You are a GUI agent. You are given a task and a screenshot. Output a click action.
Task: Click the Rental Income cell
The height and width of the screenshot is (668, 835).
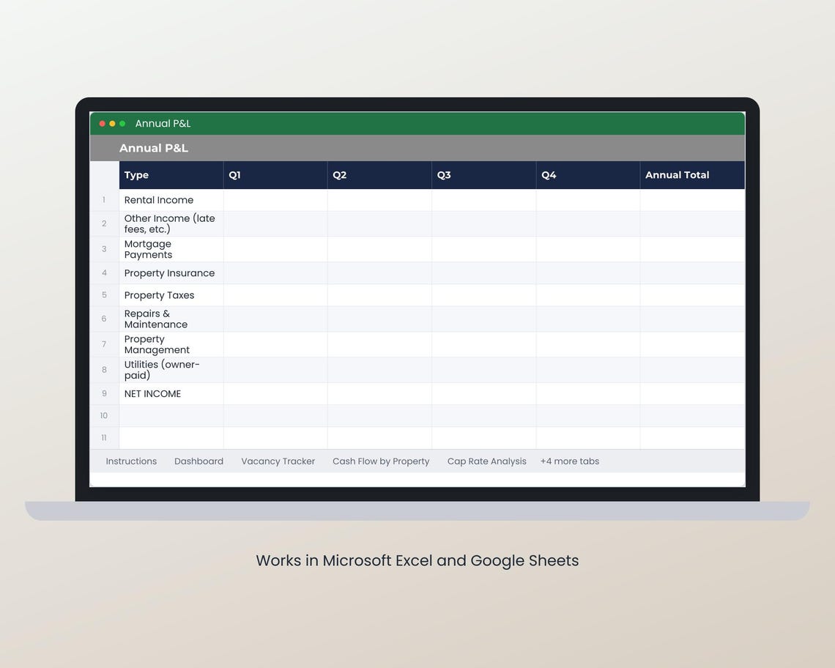tap(171, 200)
